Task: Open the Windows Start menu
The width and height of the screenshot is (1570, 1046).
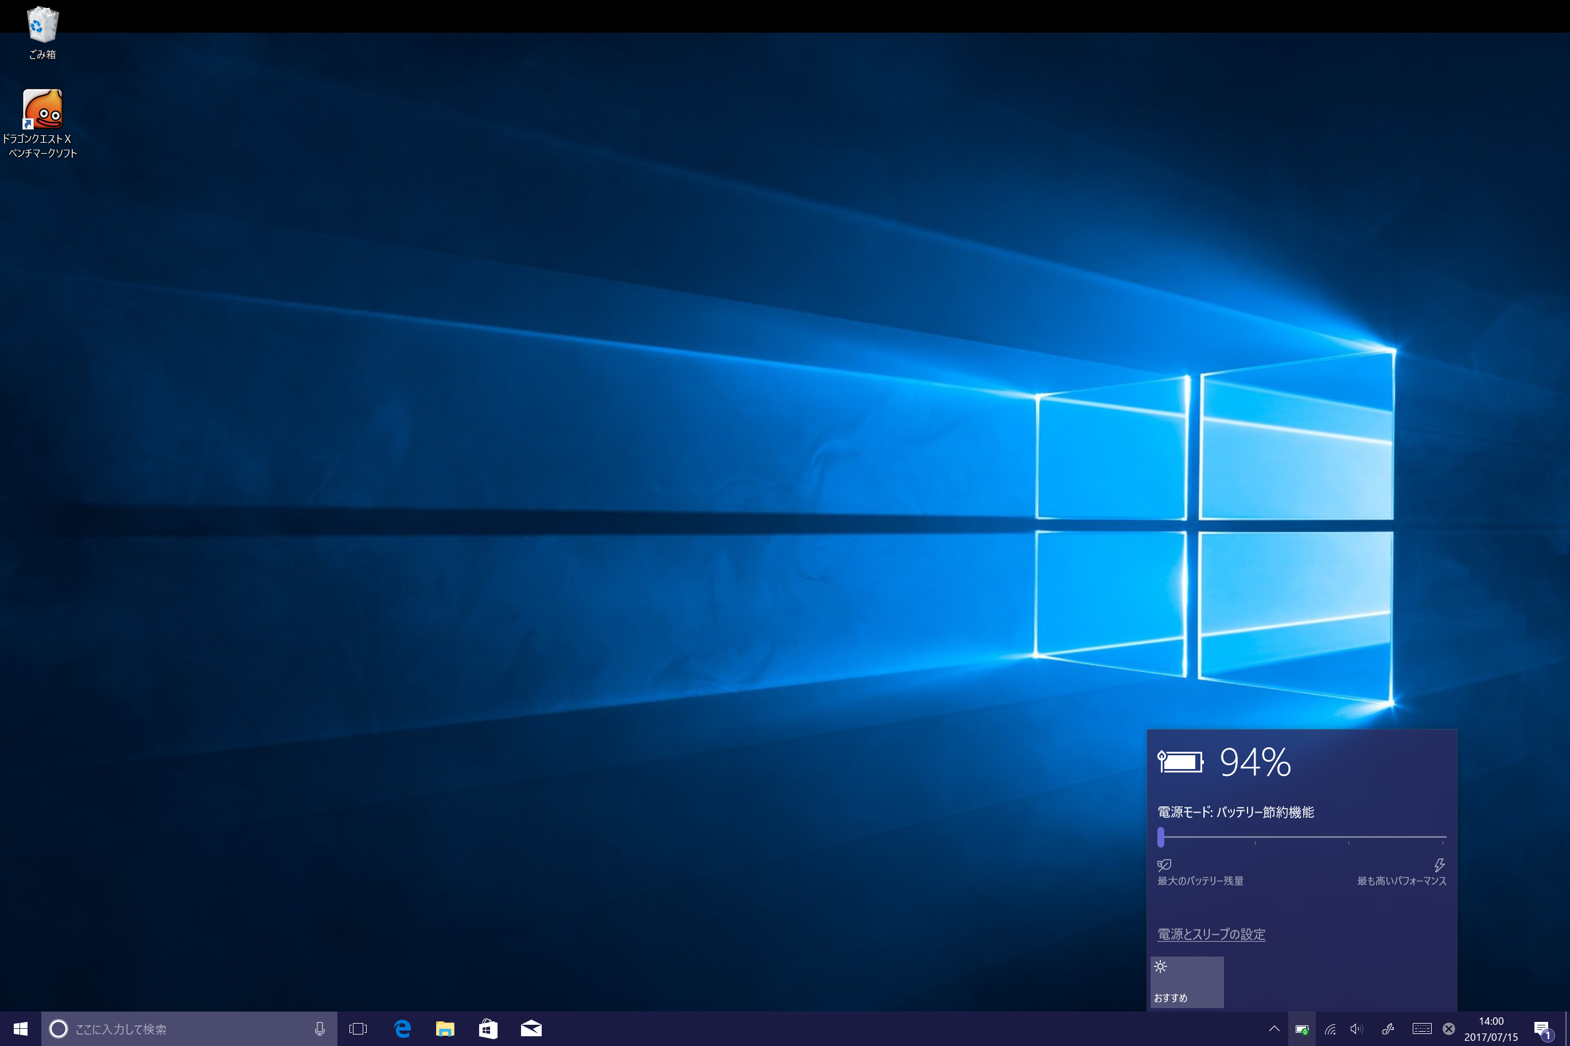Action: [x=20, y=1029]
